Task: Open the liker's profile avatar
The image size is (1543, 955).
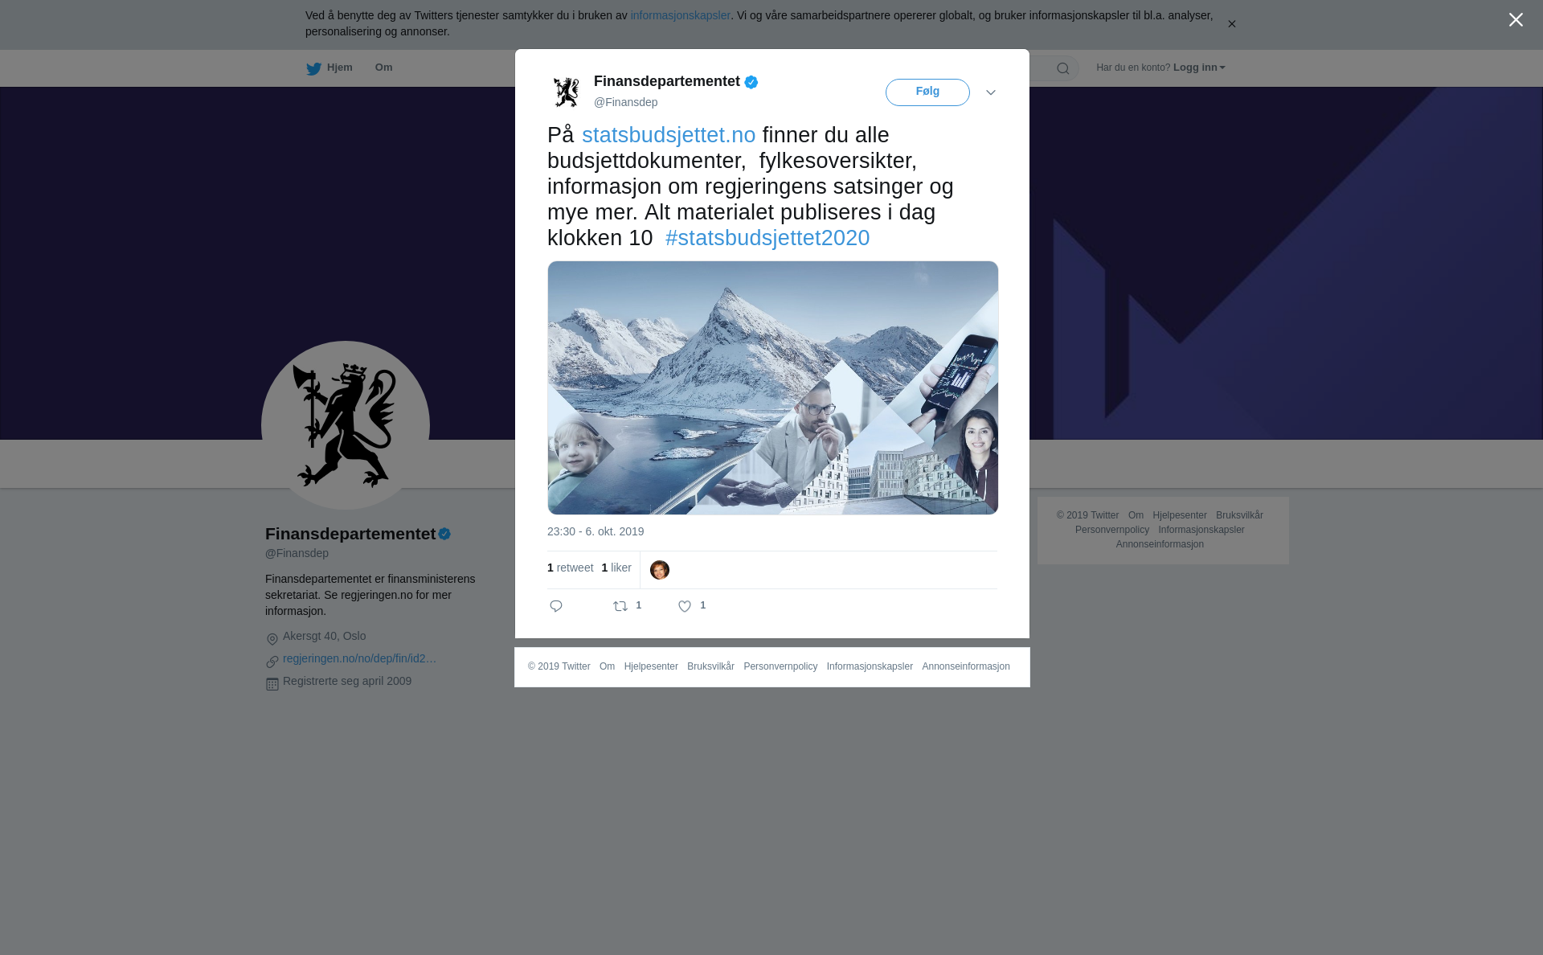Action: (x=660, y=570)
